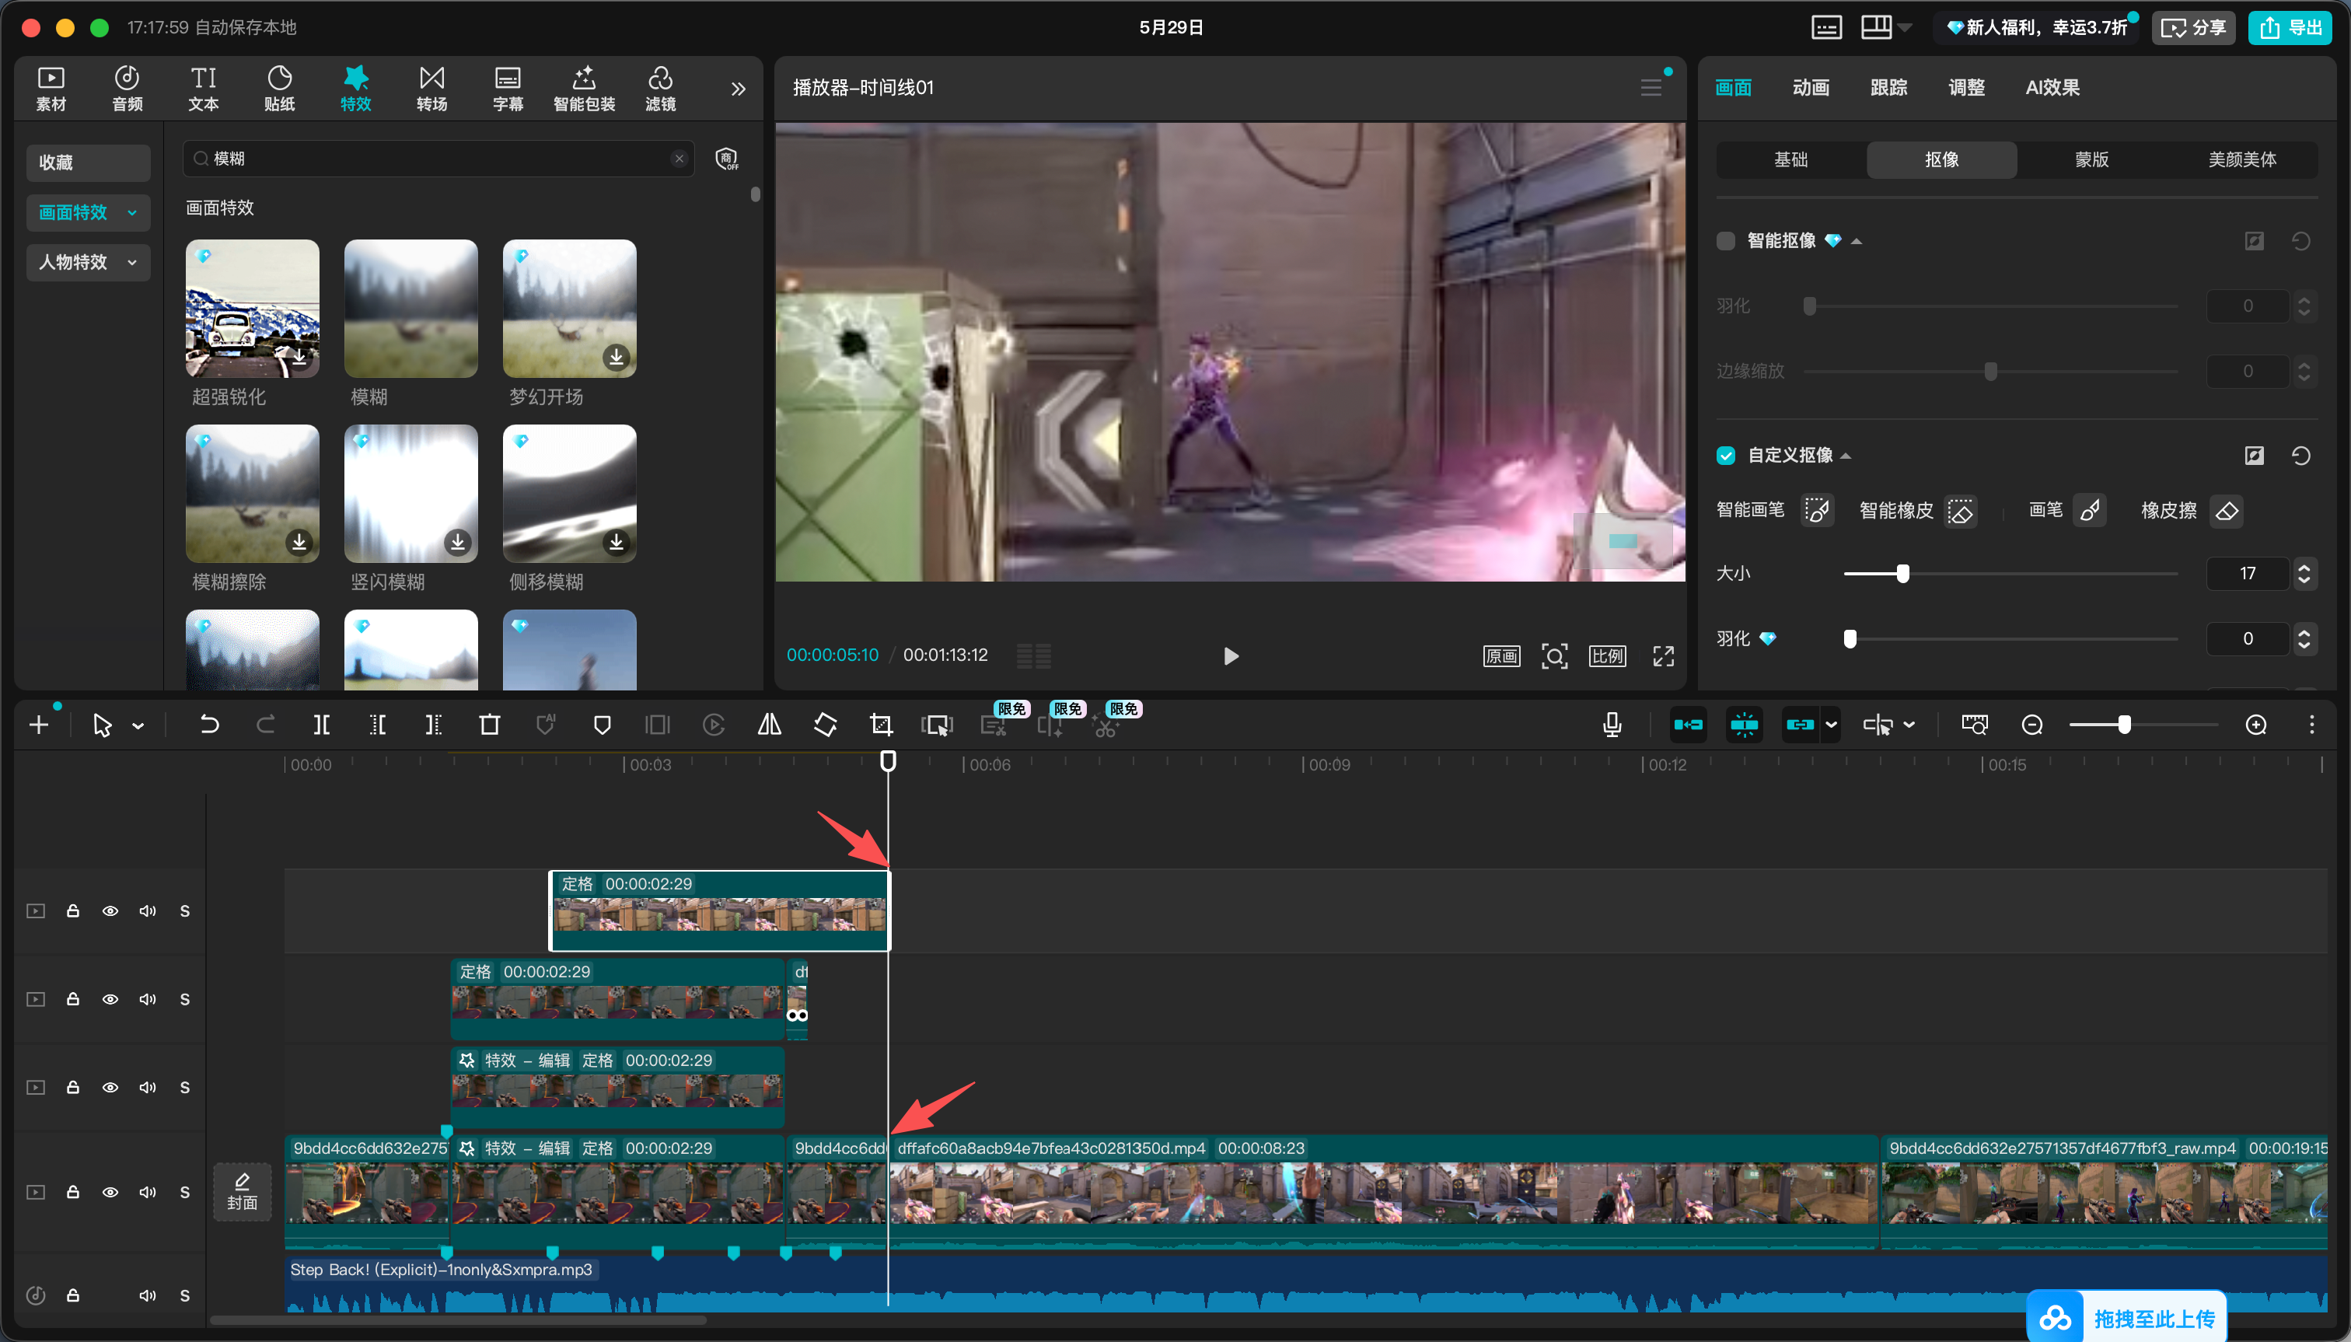The image size is (2351, 1342).
Task: Collapse the 智能抠像 section
Action: [x=1856, y=242]
